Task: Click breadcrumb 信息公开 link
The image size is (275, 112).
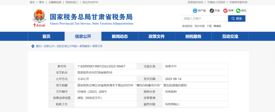Action: (49, 46)
